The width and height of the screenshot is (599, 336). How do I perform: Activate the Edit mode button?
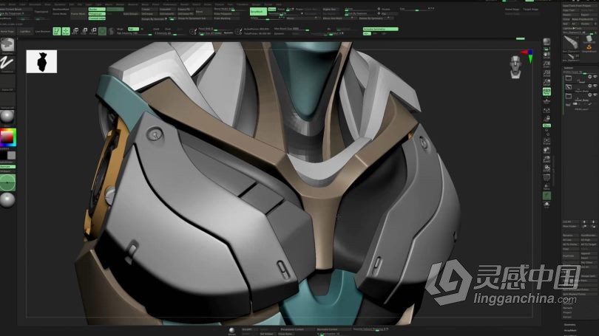(56, 31)
